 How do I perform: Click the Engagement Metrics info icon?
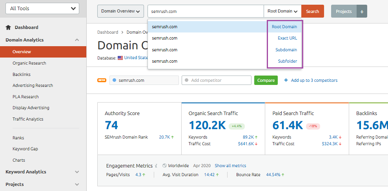click(x=156, y=166)
